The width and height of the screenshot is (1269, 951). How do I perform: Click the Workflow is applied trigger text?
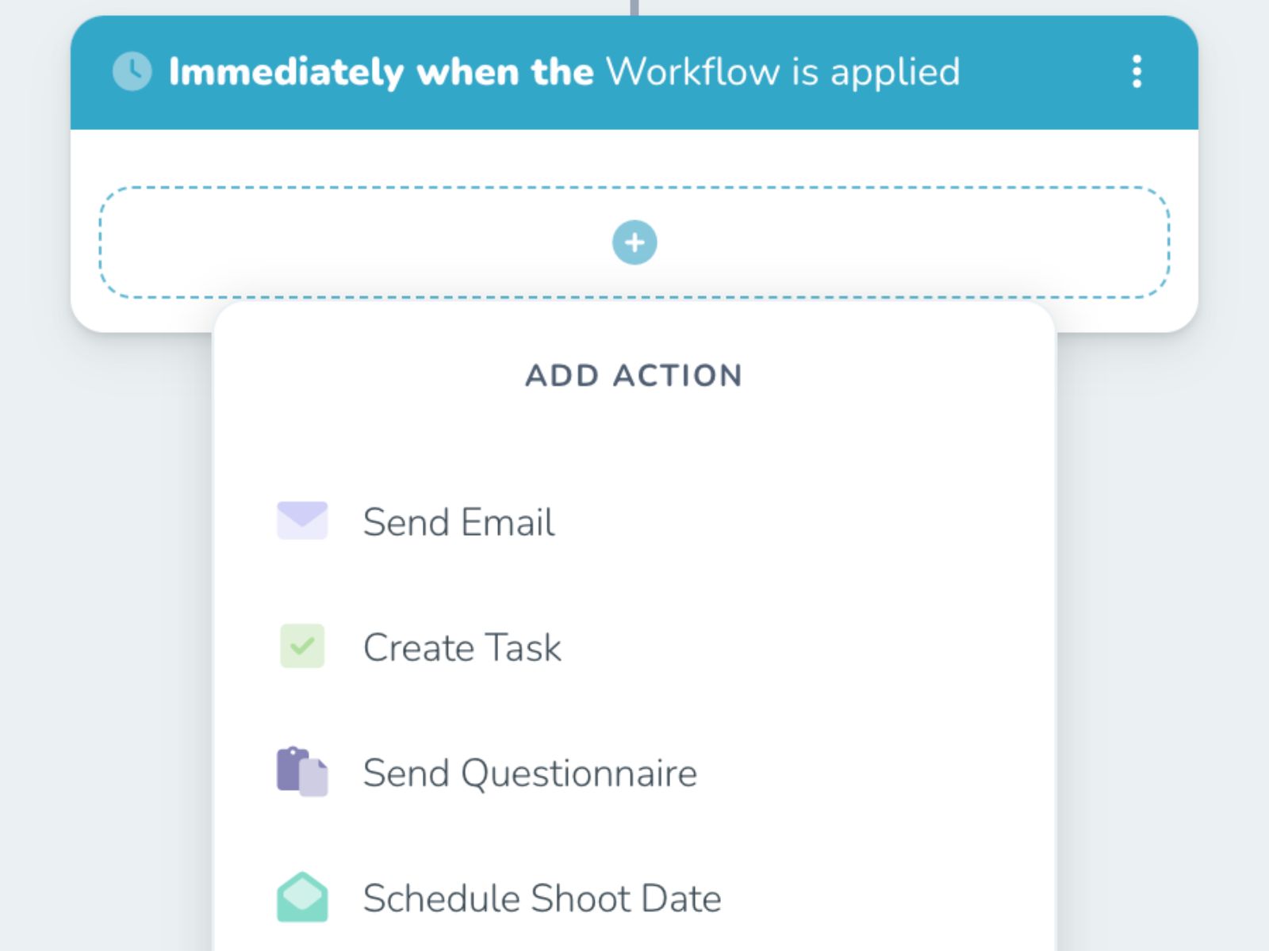[781, 72]
